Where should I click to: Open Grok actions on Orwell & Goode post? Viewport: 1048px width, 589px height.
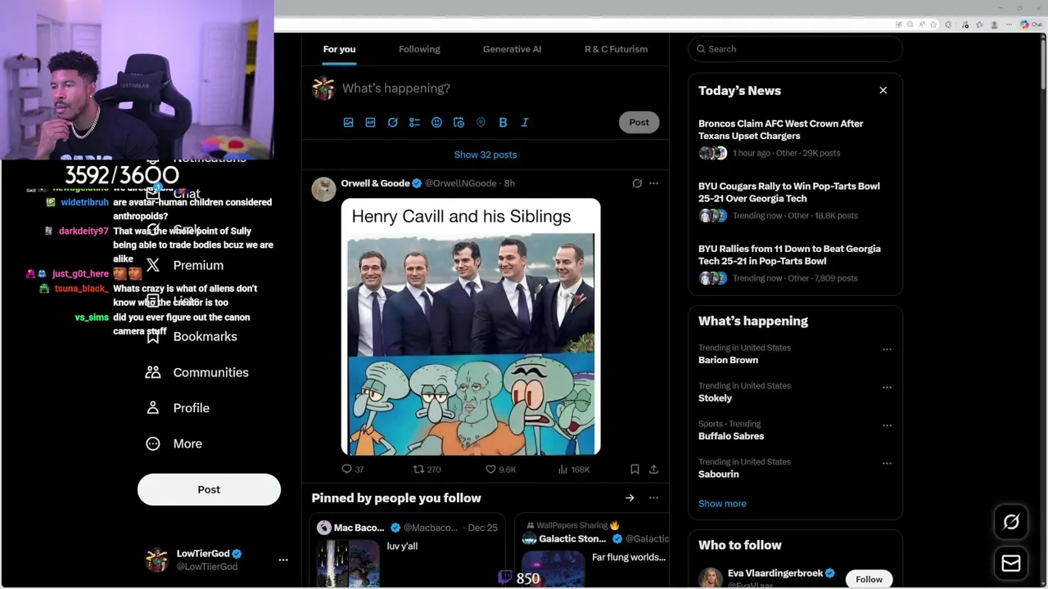(x=637, y=183)
